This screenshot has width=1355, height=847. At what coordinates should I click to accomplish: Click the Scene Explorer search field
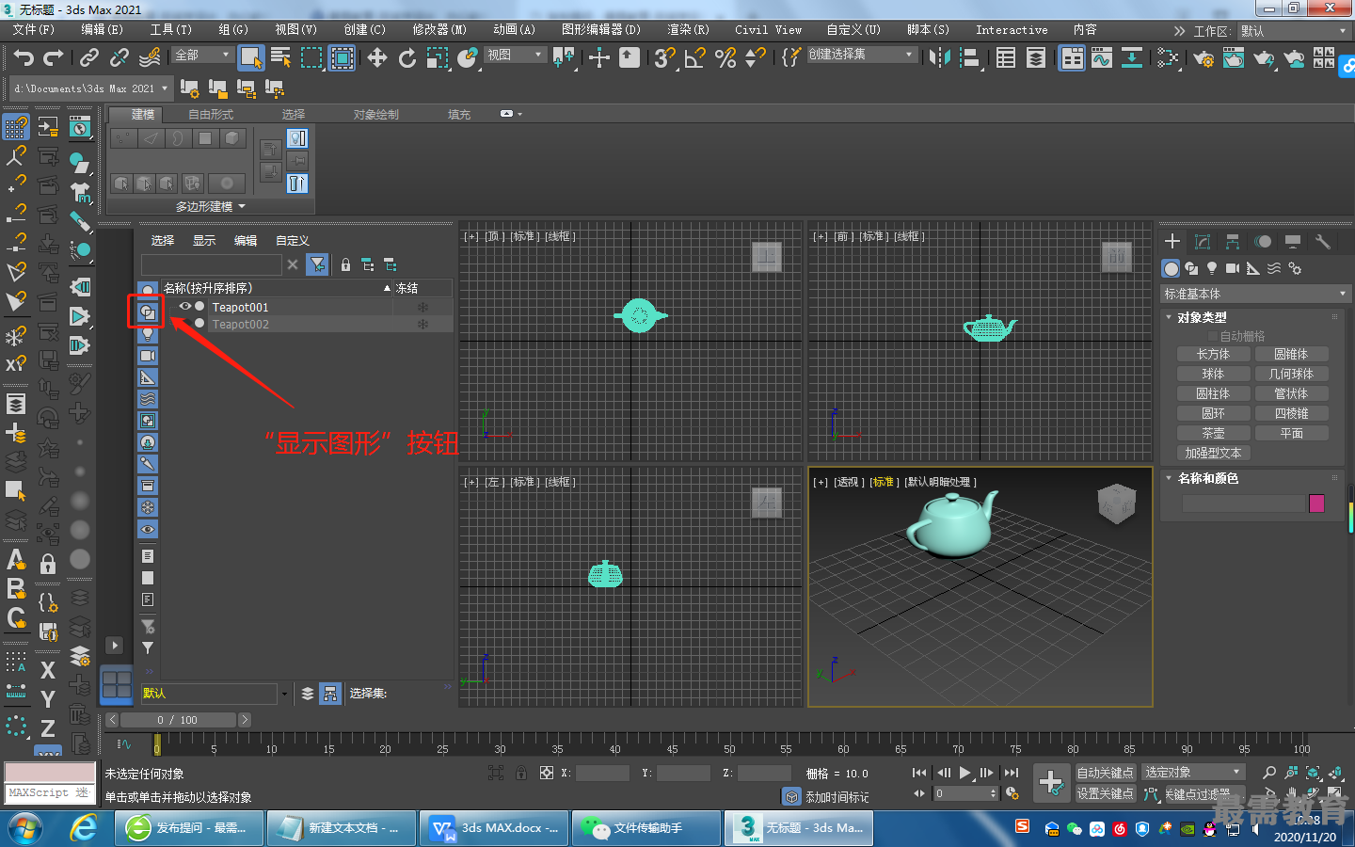(212, 264)
